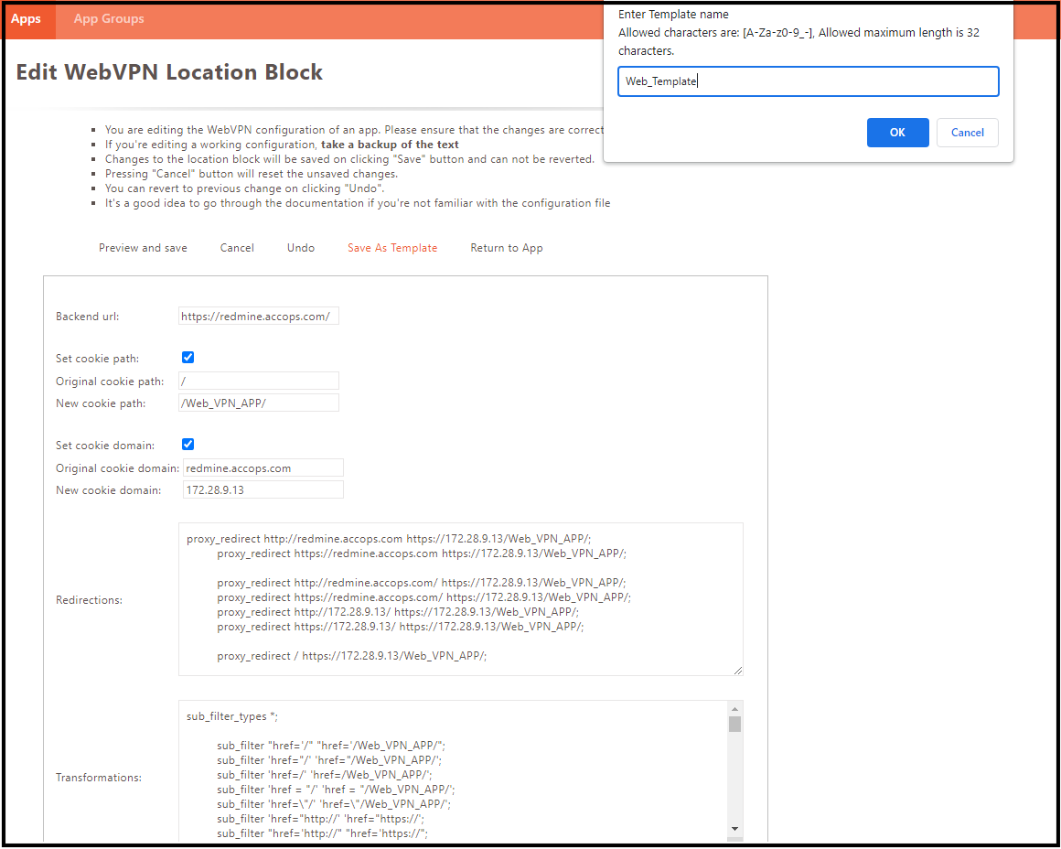This screenshot has width=1061, height=849.
Task: Select the template name input showing Web_Template
Action: click(x=808, y=81)
